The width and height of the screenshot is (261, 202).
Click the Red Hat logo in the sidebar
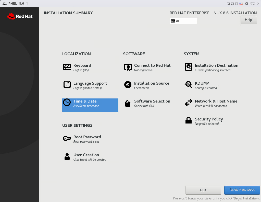pyautogui.click(x=20, y=16)
